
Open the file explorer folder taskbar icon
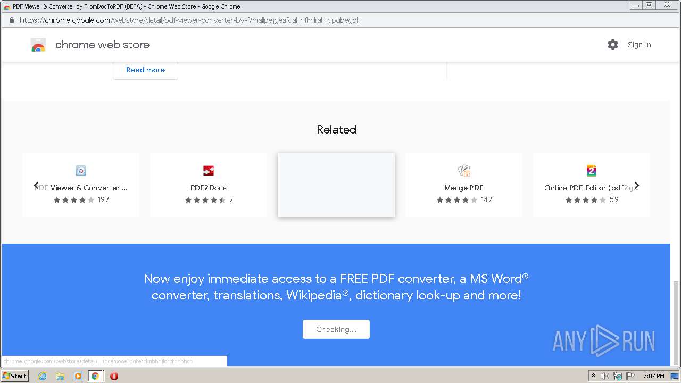point(60,376)
